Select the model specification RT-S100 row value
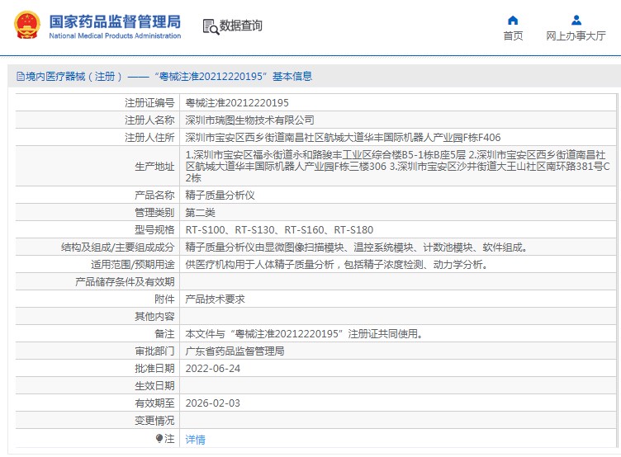 pyautogui.click(x=279, y=229)
